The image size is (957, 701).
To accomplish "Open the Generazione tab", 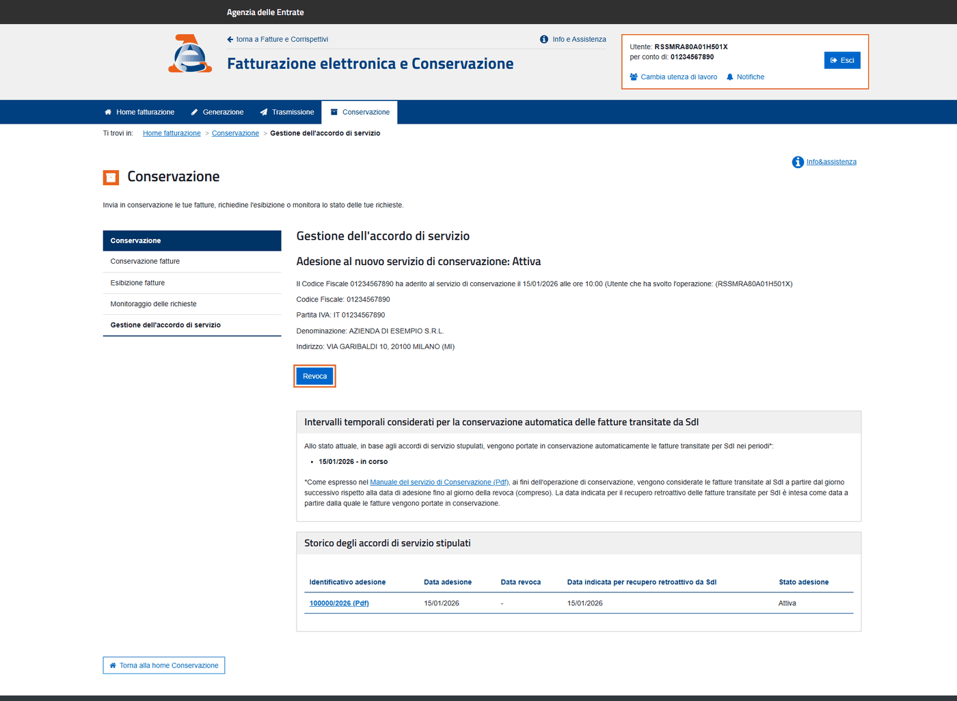I will tap(217, 112).
